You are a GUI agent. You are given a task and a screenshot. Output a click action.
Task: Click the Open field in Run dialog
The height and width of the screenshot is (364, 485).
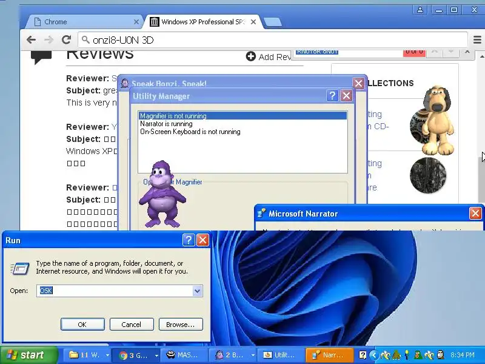coord(115,291)
